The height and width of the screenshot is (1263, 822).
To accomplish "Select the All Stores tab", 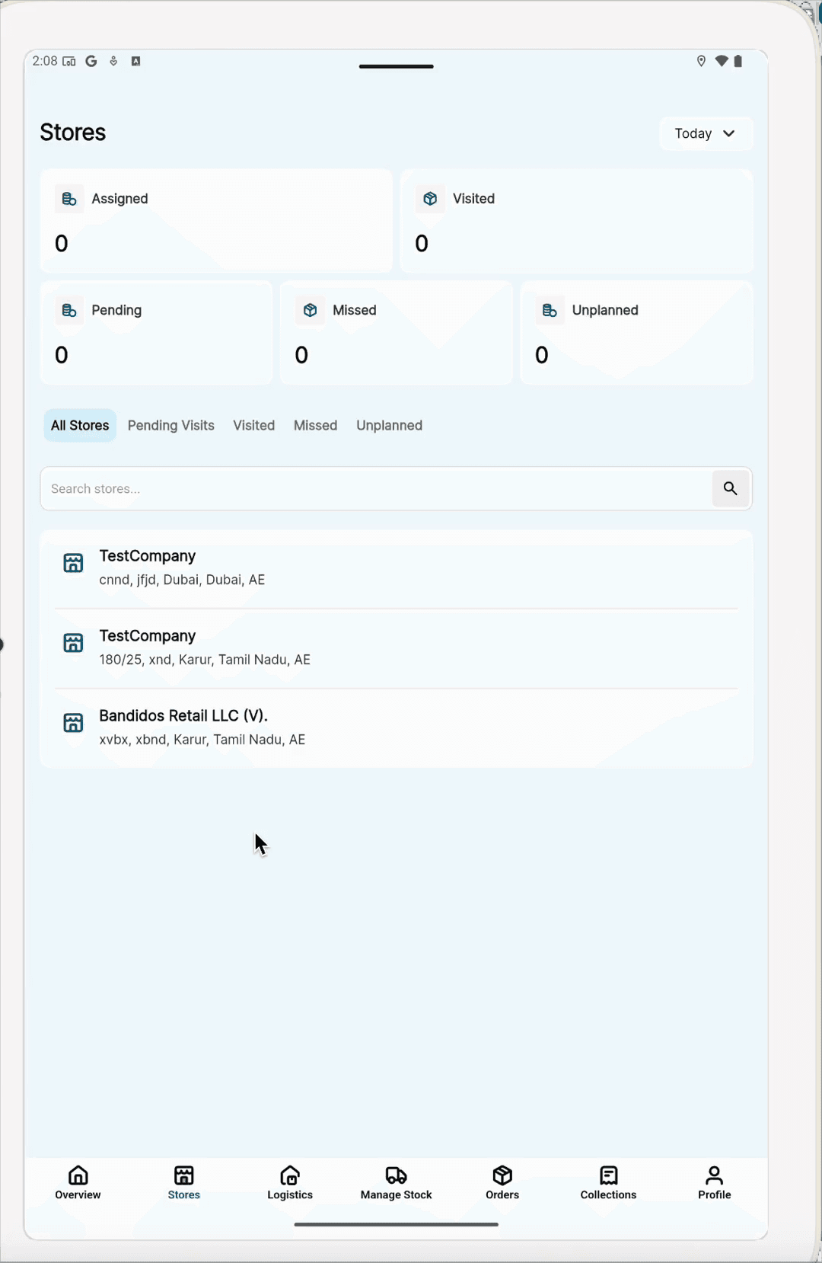I will (80, 425).
